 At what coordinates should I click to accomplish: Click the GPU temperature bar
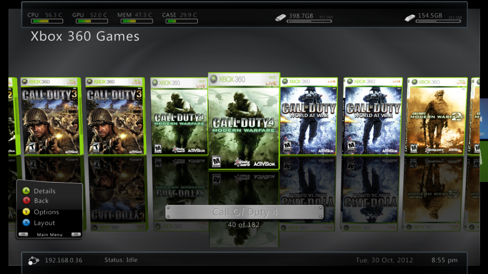pyautogui.click(x=91, y=21)
